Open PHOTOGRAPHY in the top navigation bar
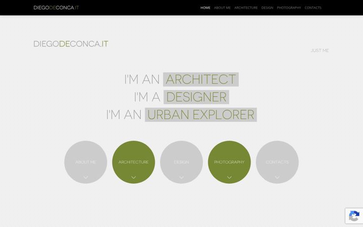363x227 pixels. (289, 8)
